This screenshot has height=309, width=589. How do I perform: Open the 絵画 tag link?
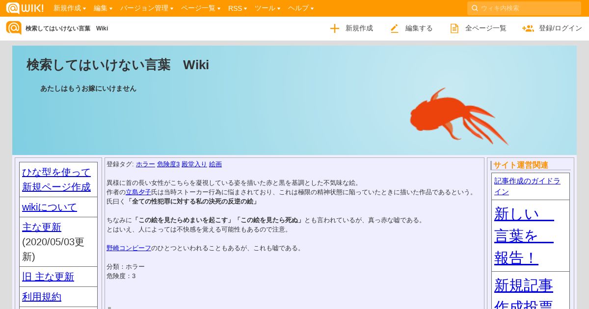215,164
